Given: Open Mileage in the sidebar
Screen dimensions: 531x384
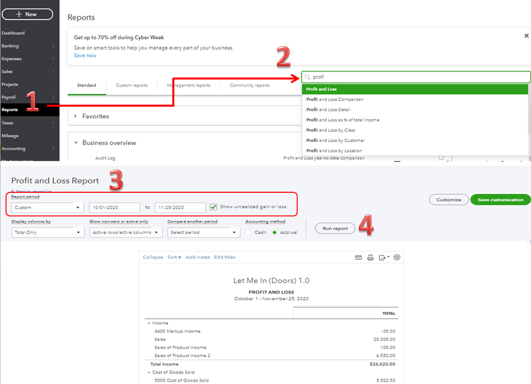Looking at the screenshot, I should [x=10, y=135].
